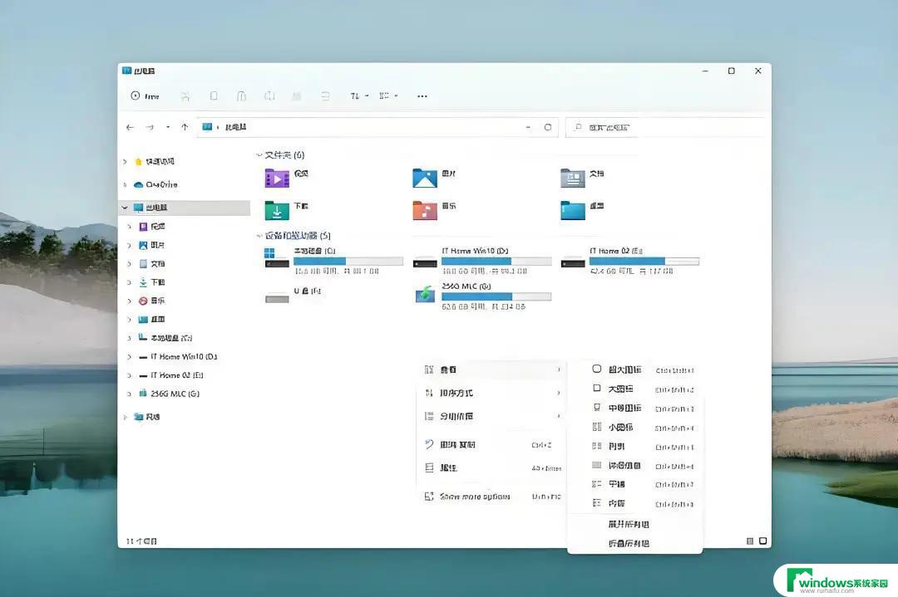Select the orange Music folder icon
The height and width of the screenshot is (597, 898).
(424, 210)
